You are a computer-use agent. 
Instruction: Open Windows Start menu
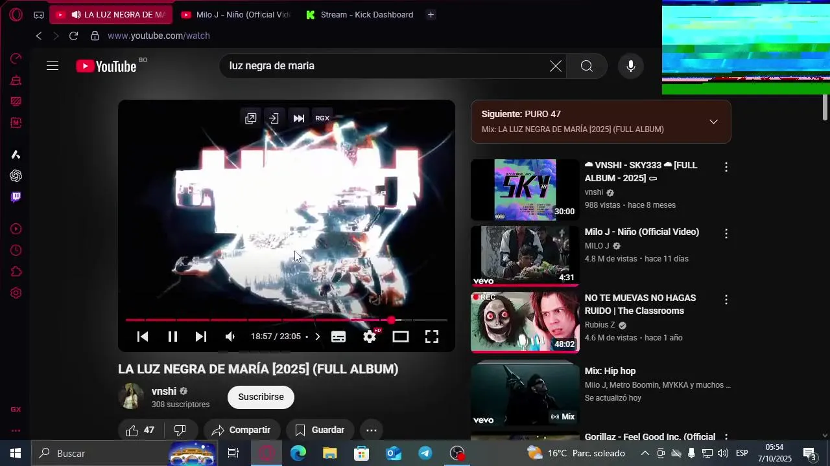pos(16,453)
